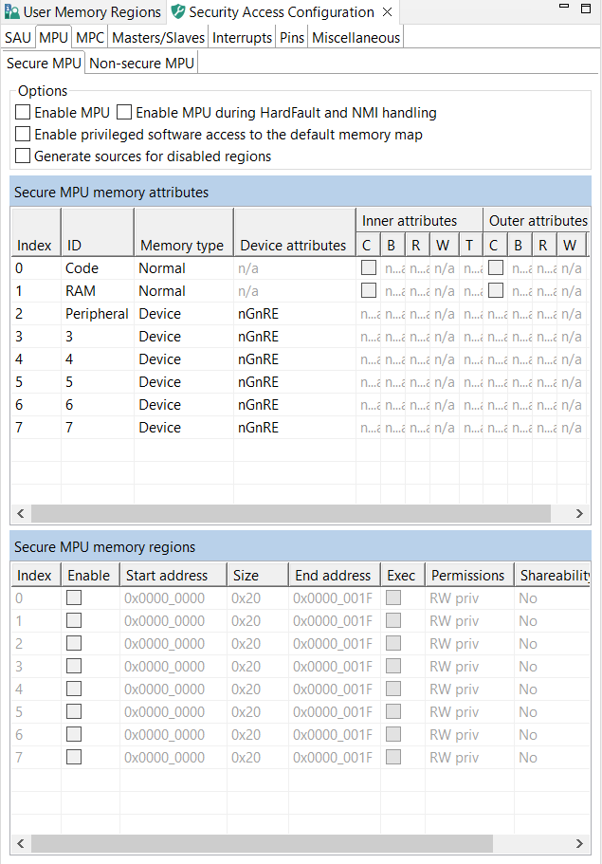Select the Secure MPU sub-tab

[44, 64]
